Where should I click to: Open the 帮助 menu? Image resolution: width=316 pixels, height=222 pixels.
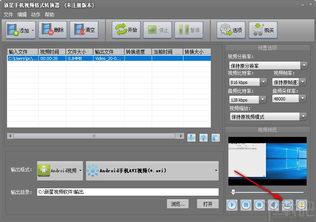(x=49, y=15)
